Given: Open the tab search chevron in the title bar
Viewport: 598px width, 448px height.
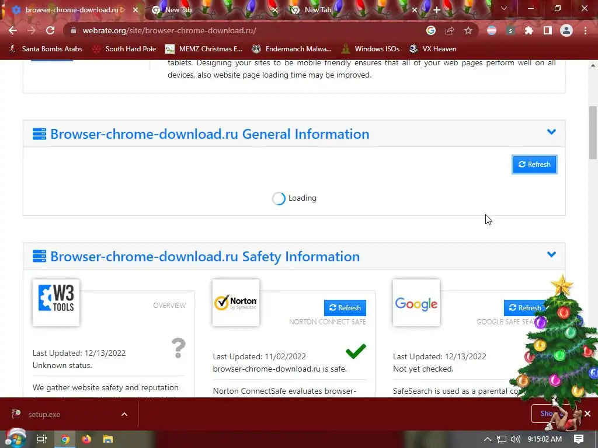Looking at the screenshot, I should tap(504, 8).
